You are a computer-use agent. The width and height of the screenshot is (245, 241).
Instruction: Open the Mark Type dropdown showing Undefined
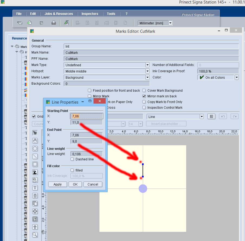click(x=147, y=65)
